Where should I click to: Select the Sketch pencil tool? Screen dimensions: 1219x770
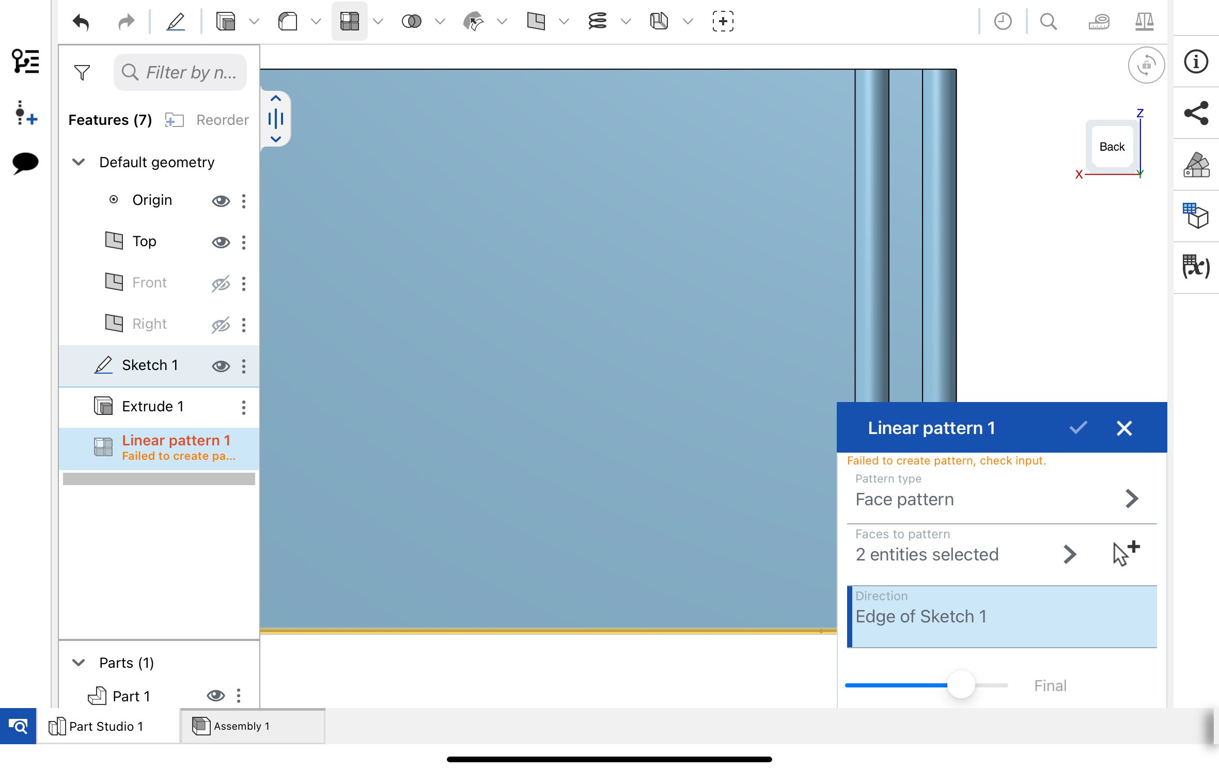click(176, 22)
